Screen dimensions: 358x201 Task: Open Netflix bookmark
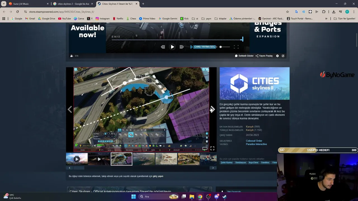tap(118, 19)
